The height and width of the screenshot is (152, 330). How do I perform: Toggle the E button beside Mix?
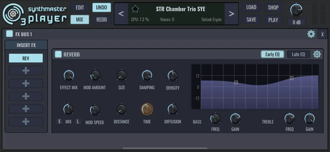pyautogui.click(x=60, y=121)
